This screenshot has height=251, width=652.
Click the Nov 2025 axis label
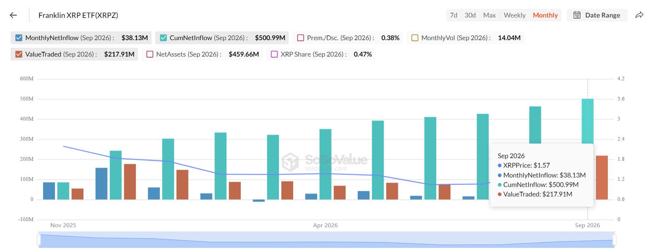click(63, 225)
